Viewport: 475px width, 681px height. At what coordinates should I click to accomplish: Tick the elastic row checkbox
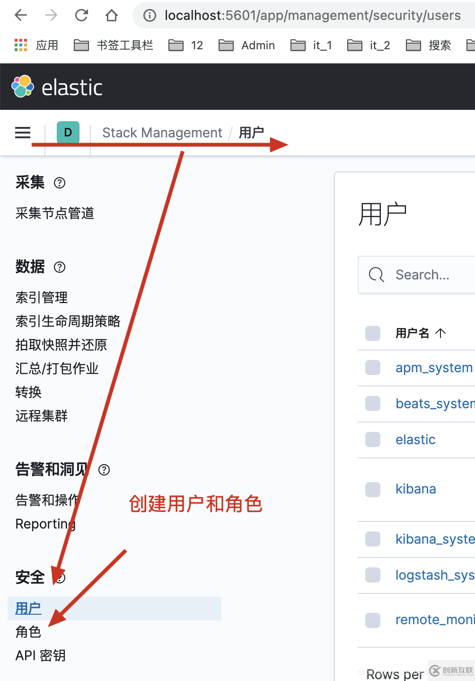373,439
